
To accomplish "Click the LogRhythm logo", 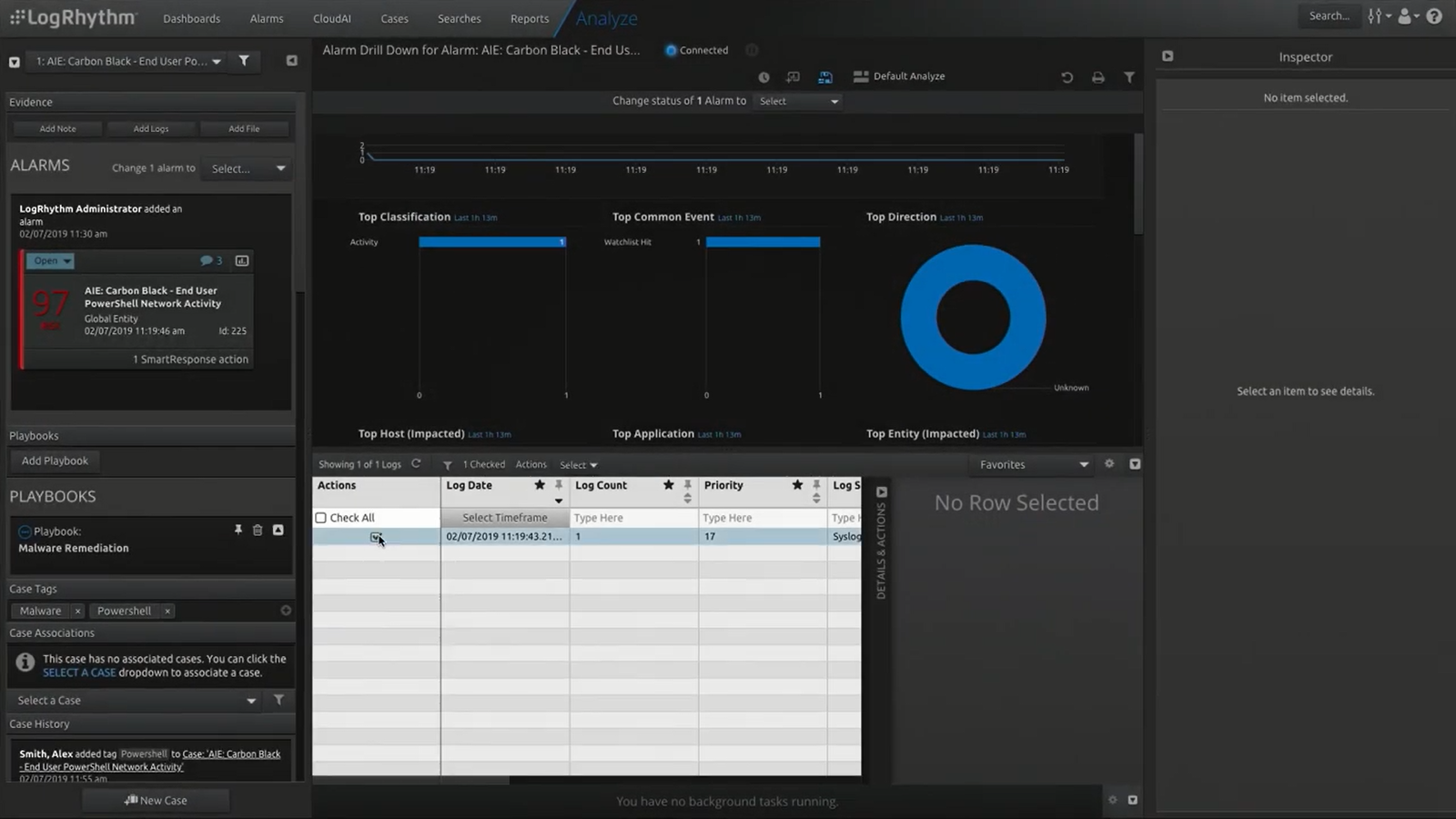I will click(x=73, y=17).
